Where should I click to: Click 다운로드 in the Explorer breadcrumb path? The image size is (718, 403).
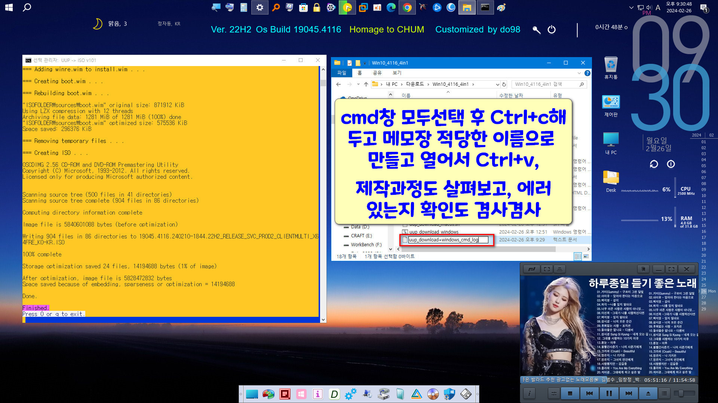pyautogui.click(x=415, y=84)
